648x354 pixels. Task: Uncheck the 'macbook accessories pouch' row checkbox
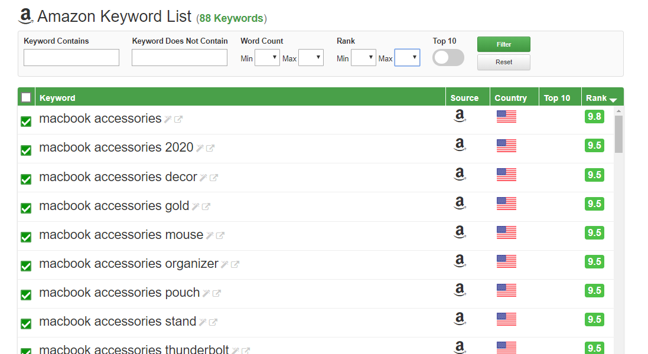click(26, 295)
